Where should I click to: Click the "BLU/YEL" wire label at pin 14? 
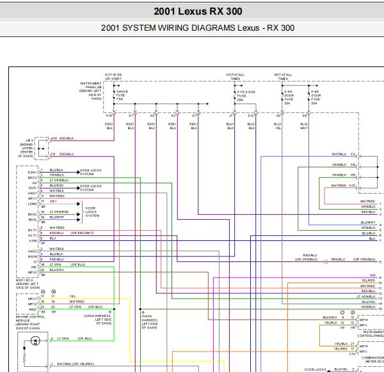click(x=369, y=302)
